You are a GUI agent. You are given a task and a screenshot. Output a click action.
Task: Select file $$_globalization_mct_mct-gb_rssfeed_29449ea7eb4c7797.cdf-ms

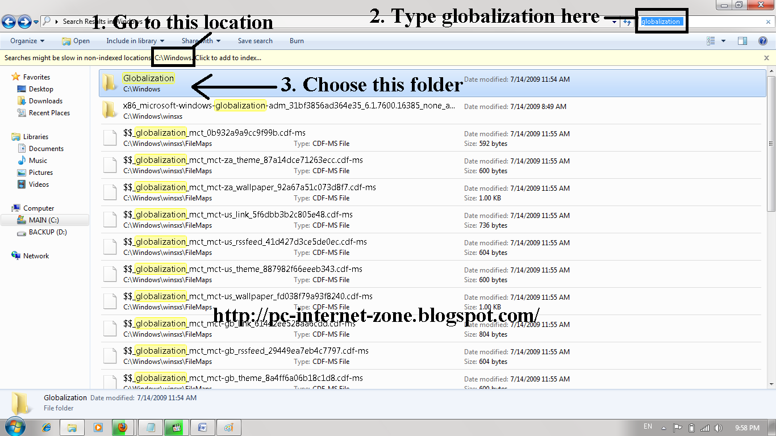pyautogui.click(x=432, y=356)
